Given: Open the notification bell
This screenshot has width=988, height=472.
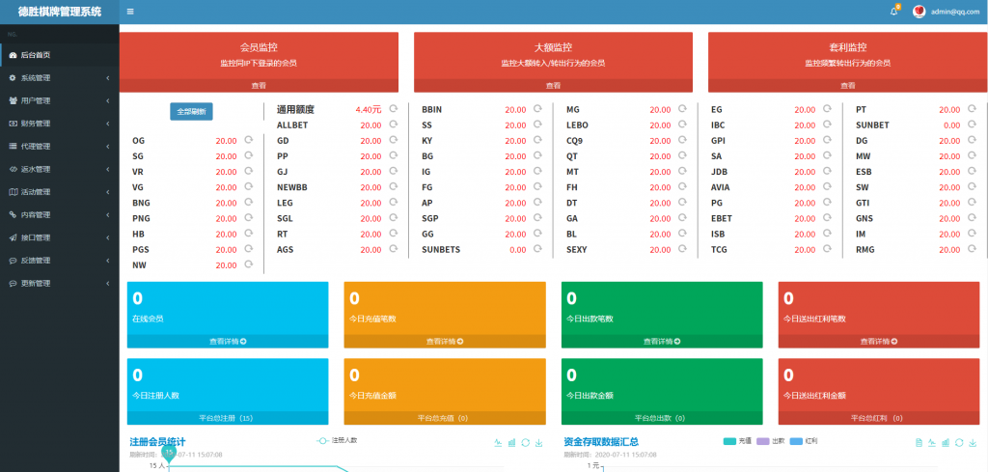Looking at the screenshot, I should [893, 12].
